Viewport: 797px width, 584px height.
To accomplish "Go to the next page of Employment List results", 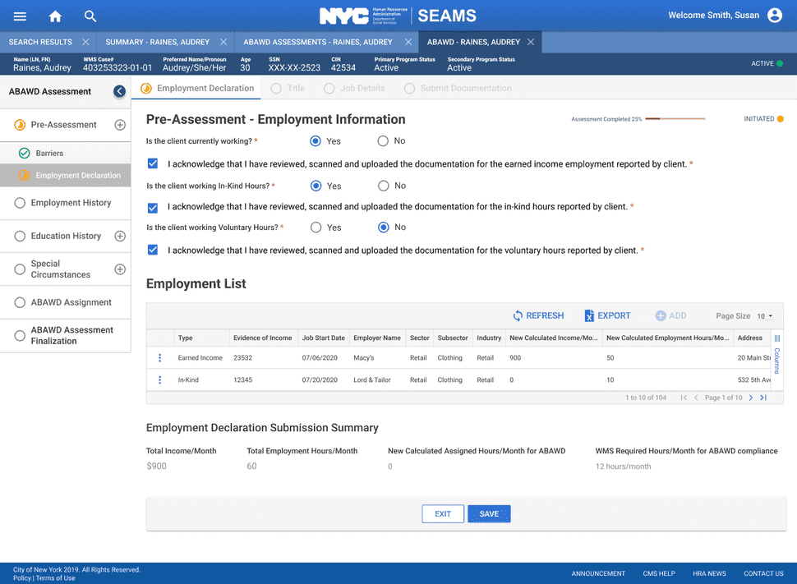I will click(x=749, y=397).
